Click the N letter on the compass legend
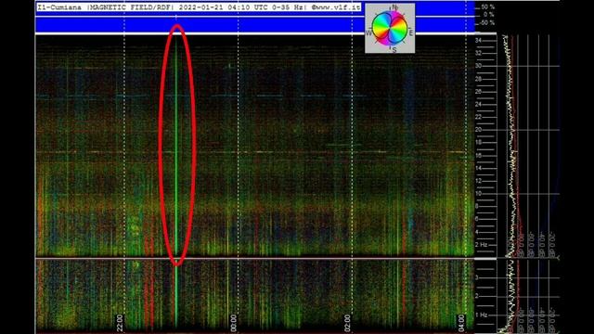The width and height of the screenshot is (594, 334). tap(395, 7)
